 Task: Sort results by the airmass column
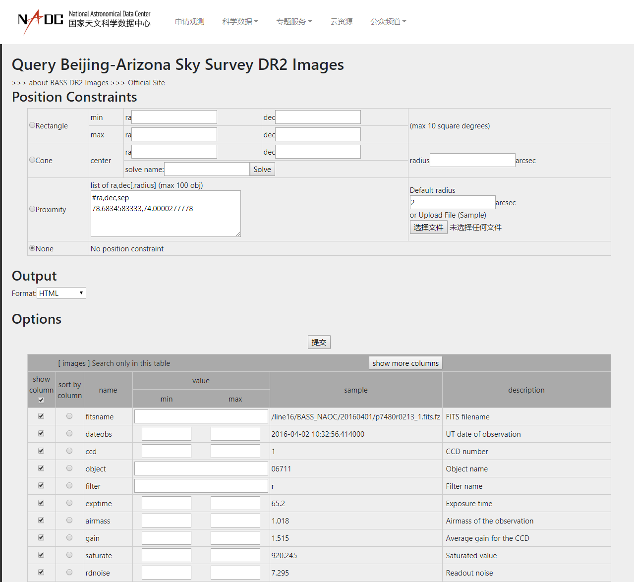[69, 521]
